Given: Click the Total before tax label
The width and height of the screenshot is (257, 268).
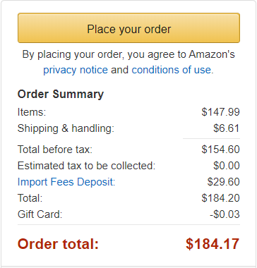Looking at the screenshot, I should pyautogui.click(x=55, y=150).
